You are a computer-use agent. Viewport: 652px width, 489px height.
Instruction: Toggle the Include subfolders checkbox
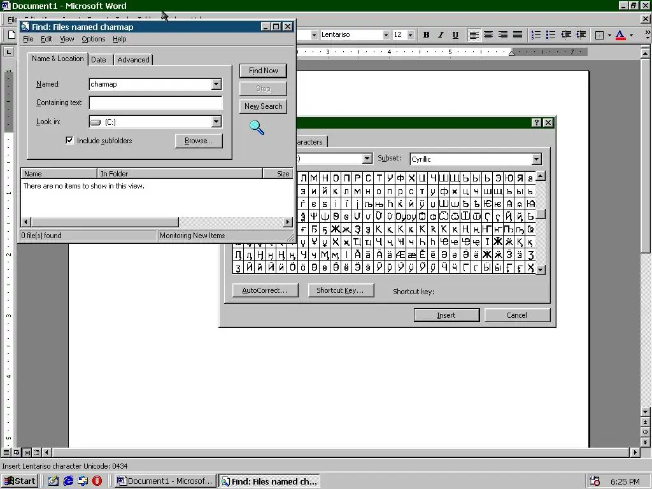tap(69, 140)
